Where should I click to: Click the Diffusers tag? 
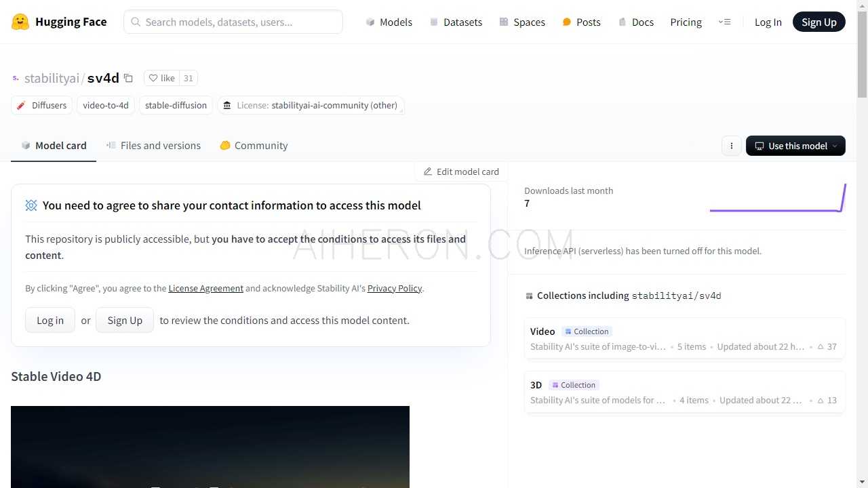41,105
